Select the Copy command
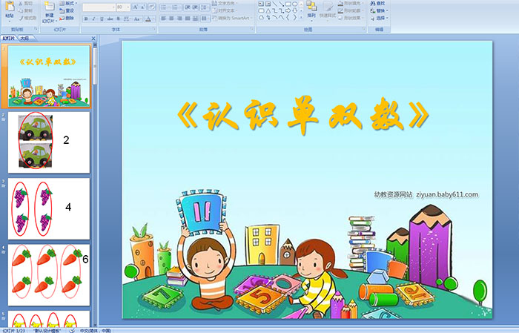This screenshot has width=519, height=333. 25,11
